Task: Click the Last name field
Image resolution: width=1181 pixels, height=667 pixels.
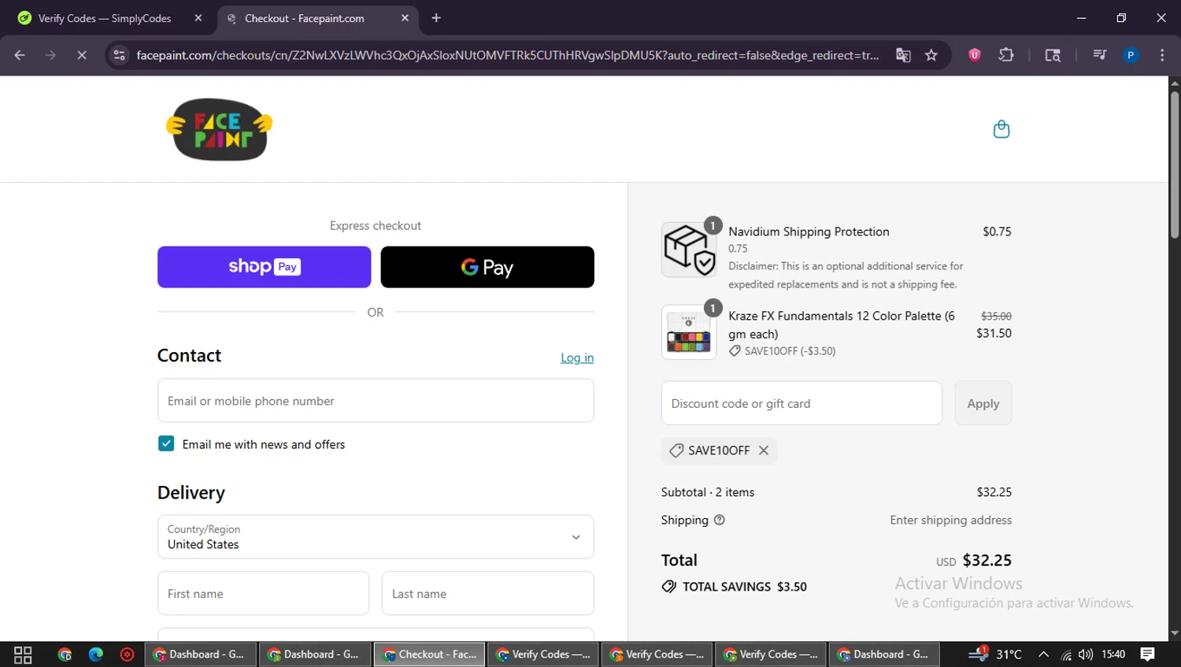Action: (487, 594)
